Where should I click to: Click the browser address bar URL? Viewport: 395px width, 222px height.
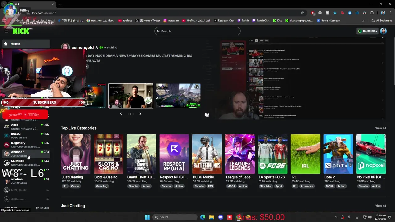44,13
